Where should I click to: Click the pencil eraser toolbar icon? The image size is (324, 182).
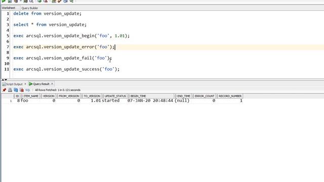[60, 1]
